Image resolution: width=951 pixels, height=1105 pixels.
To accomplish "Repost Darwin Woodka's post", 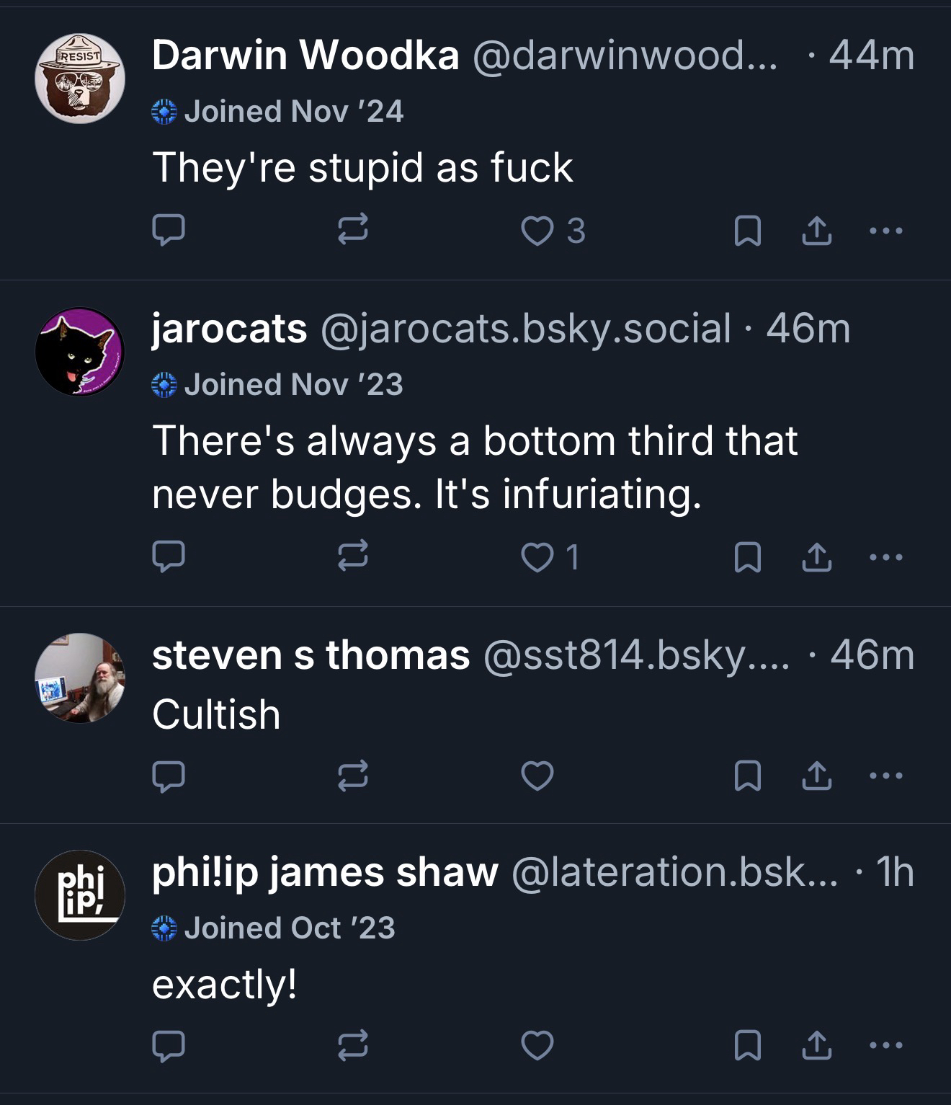I will pos(353,231).
